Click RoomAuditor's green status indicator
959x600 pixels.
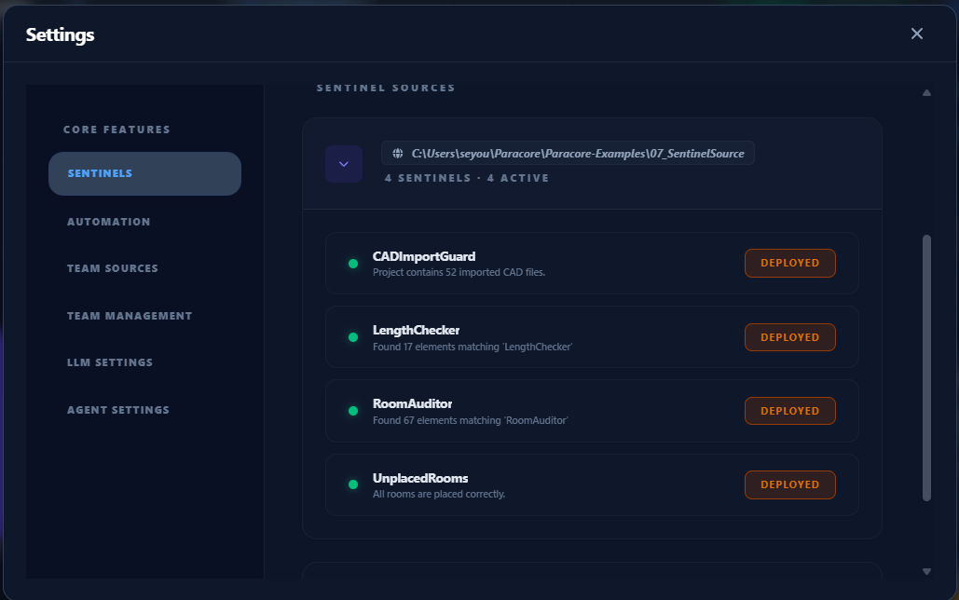click(352, 411)
